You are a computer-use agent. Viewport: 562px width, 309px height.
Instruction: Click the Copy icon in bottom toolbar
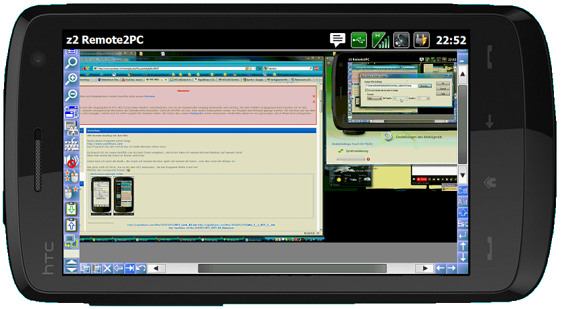85,268
